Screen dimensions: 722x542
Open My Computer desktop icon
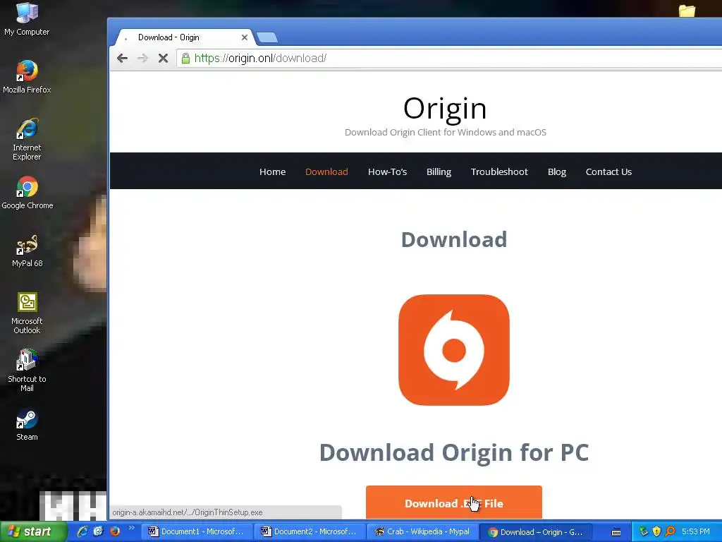pos(27,18)
